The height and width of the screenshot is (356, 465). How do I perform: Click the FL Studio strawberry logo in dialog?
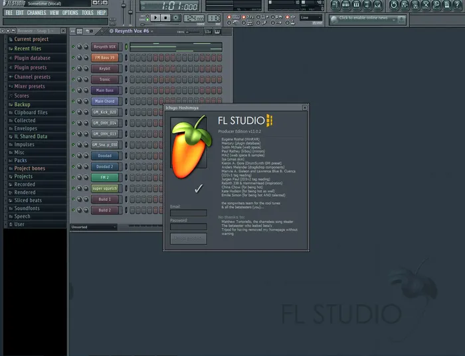[x=191, y=147]
